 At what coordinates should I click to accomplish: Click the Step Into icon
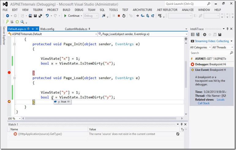tap(143, 16)
